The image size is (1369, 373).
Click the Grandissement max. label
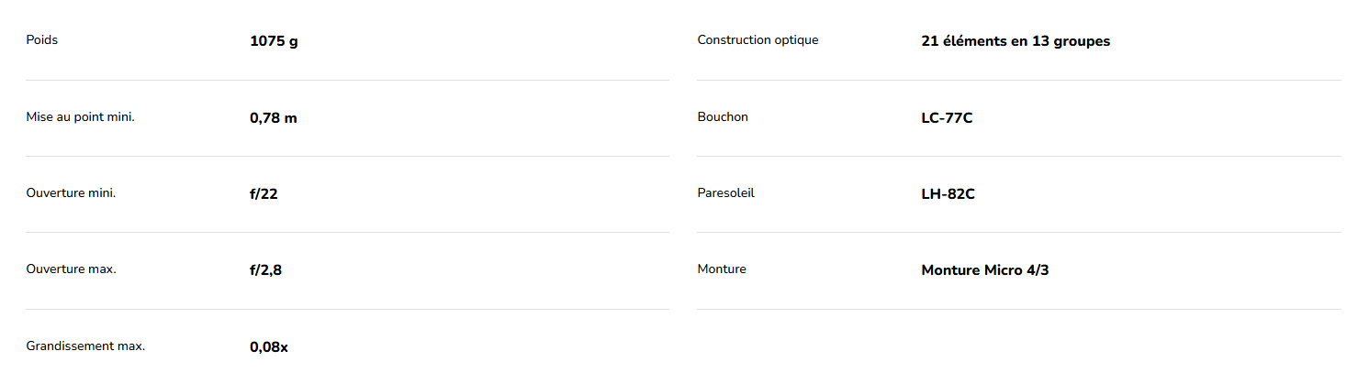[85, 346]
